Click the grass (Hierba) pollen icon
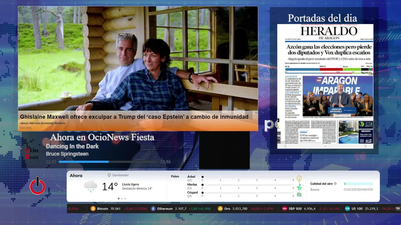Screen dimensions: 401x225 pos(299,187)
